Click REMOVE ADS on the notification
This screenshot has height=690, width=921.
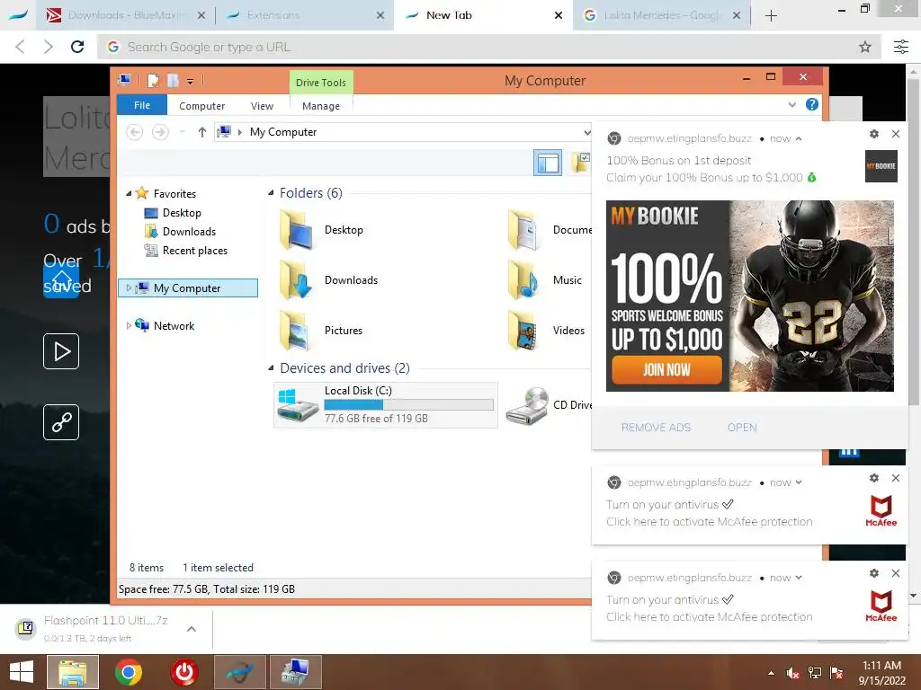pos(656,428)
